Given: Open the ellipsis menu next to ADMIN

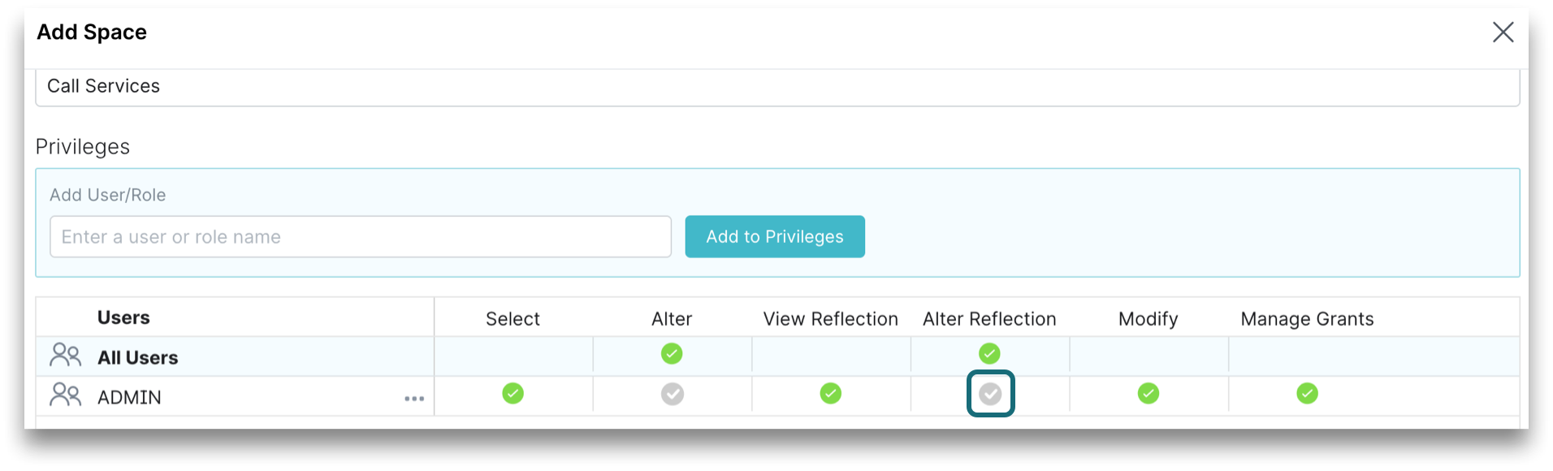Looking at the screenshot, I should [415, 398].
